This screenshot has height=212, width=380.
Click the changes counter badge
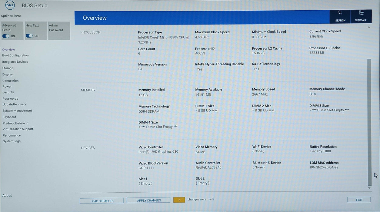coord(179,200)
